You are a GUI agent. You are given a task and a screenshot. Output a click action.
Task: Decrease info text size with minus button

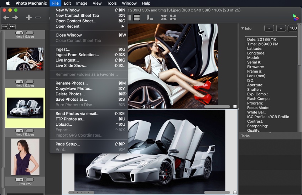(269, 28)
